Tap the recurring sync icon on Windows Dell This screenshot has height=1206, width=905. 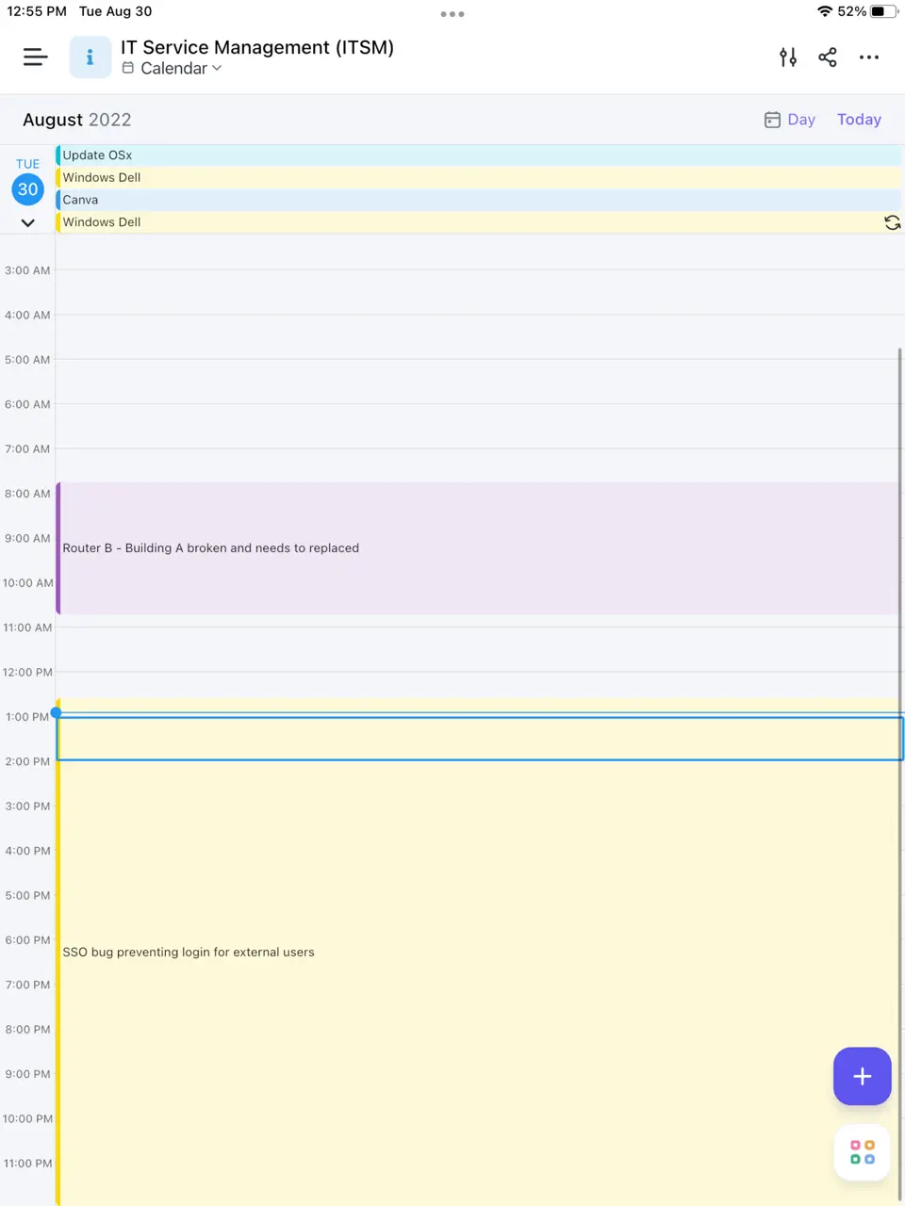point(892,222)
